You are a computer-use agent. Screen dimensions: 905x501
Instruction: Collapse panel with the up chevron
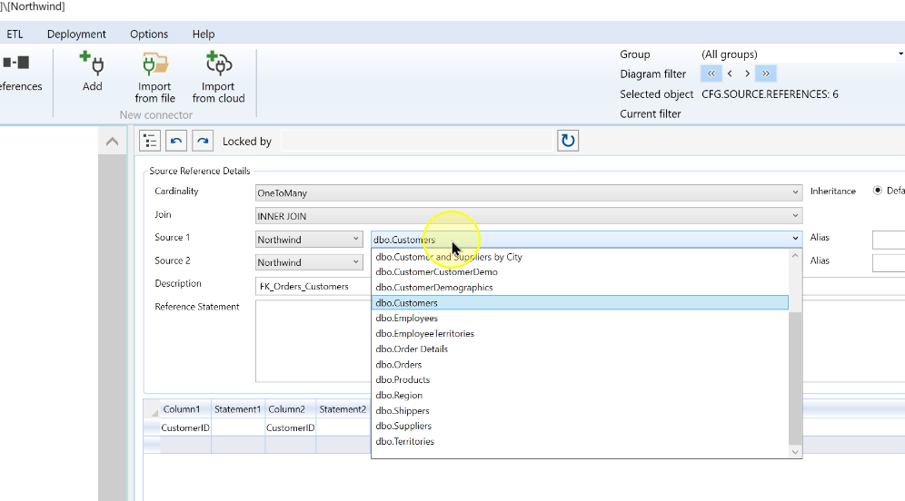[113, 142]
